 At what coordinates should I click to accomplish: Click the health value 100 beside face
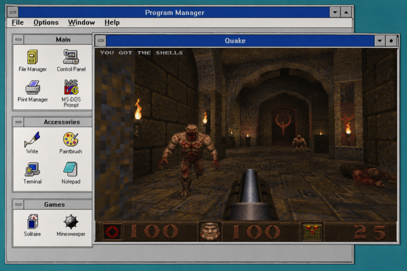point(256,232)
